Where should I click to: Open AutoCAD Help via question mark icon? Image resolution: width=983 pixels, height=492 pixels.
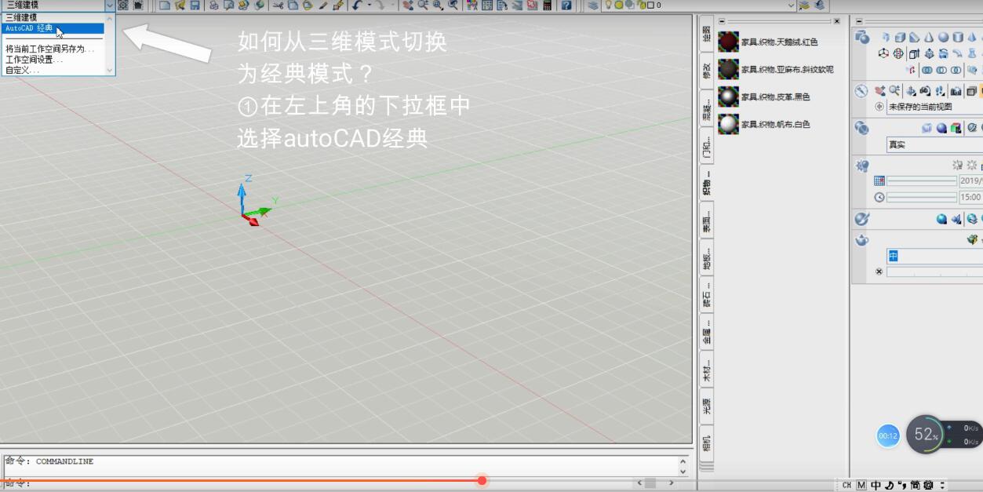pos(567,6)
